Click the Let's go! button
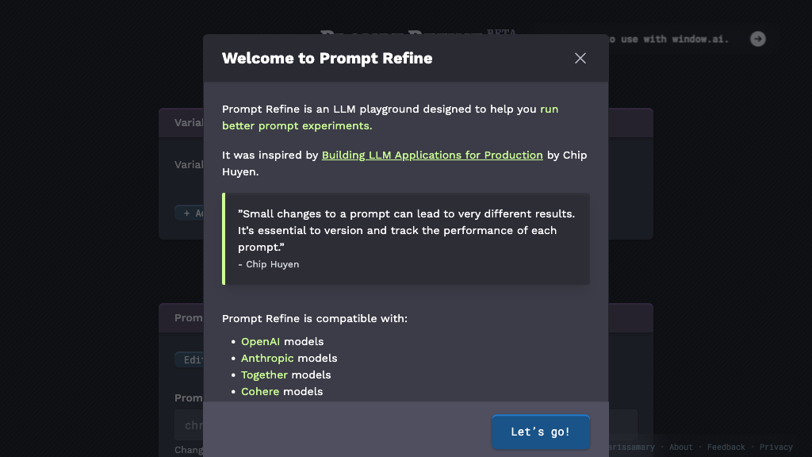 point(540,432)
